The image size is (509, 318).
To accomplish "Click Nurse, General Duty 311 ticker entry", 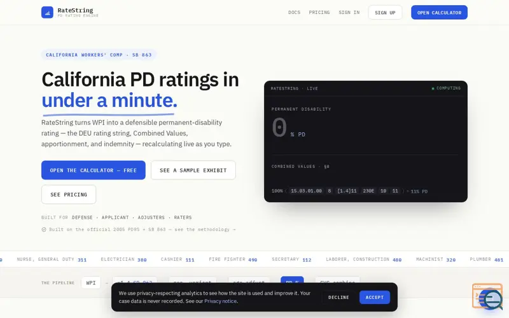I will coord(52,259).
